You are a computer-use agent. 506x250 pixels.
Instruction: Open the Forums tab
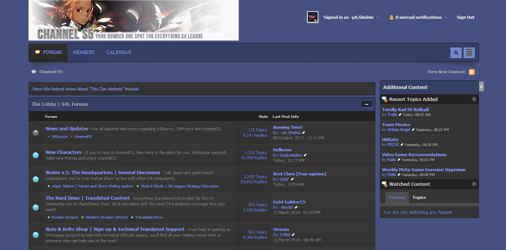click(48, 52)
